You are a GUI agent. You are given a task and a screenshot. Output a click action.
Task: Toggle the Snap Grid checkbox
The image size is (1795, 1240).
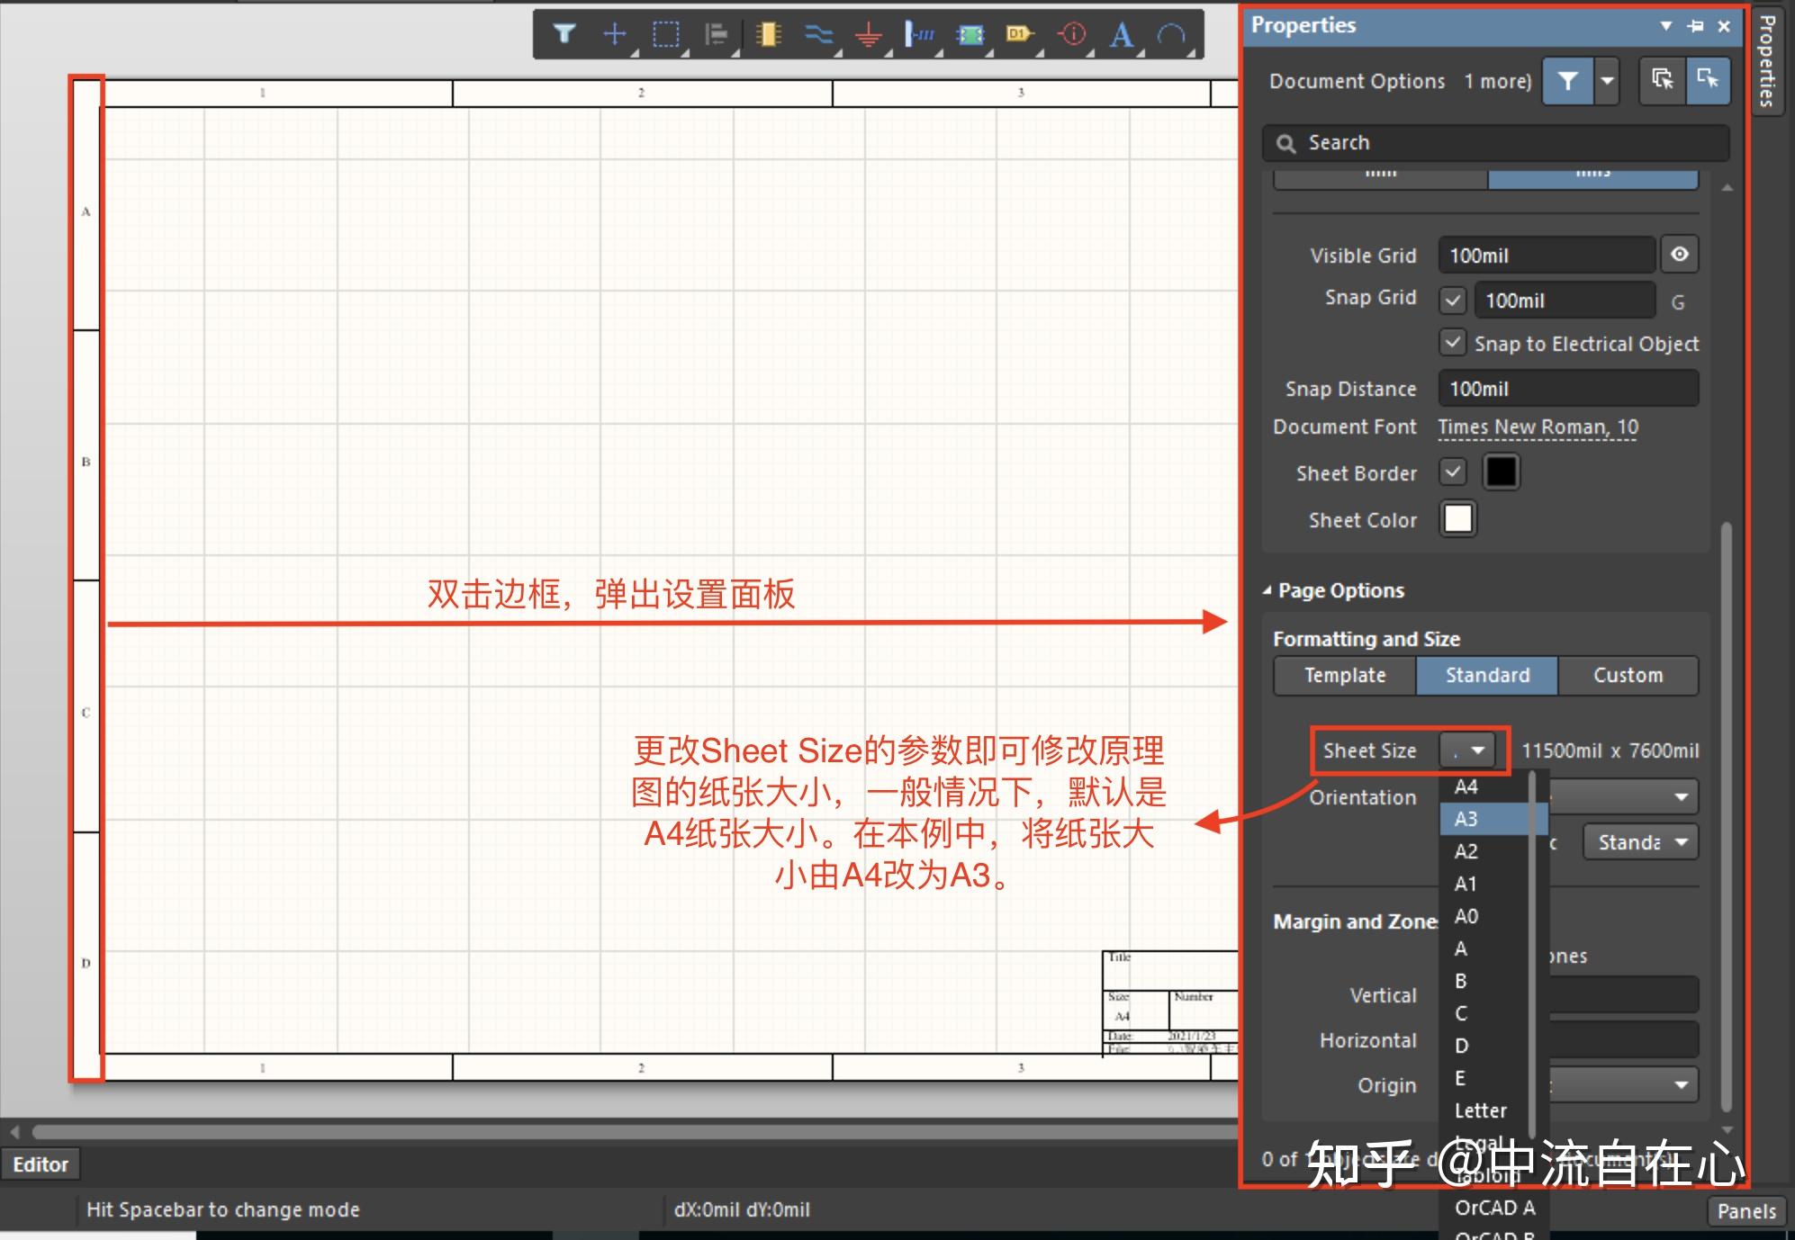pos(1453,300)
